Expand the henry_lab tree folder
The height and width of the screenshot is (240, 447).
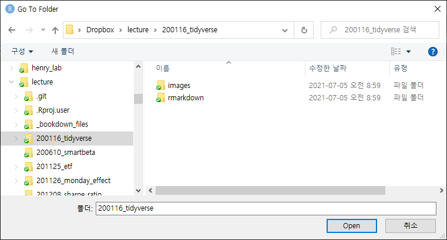11,68
